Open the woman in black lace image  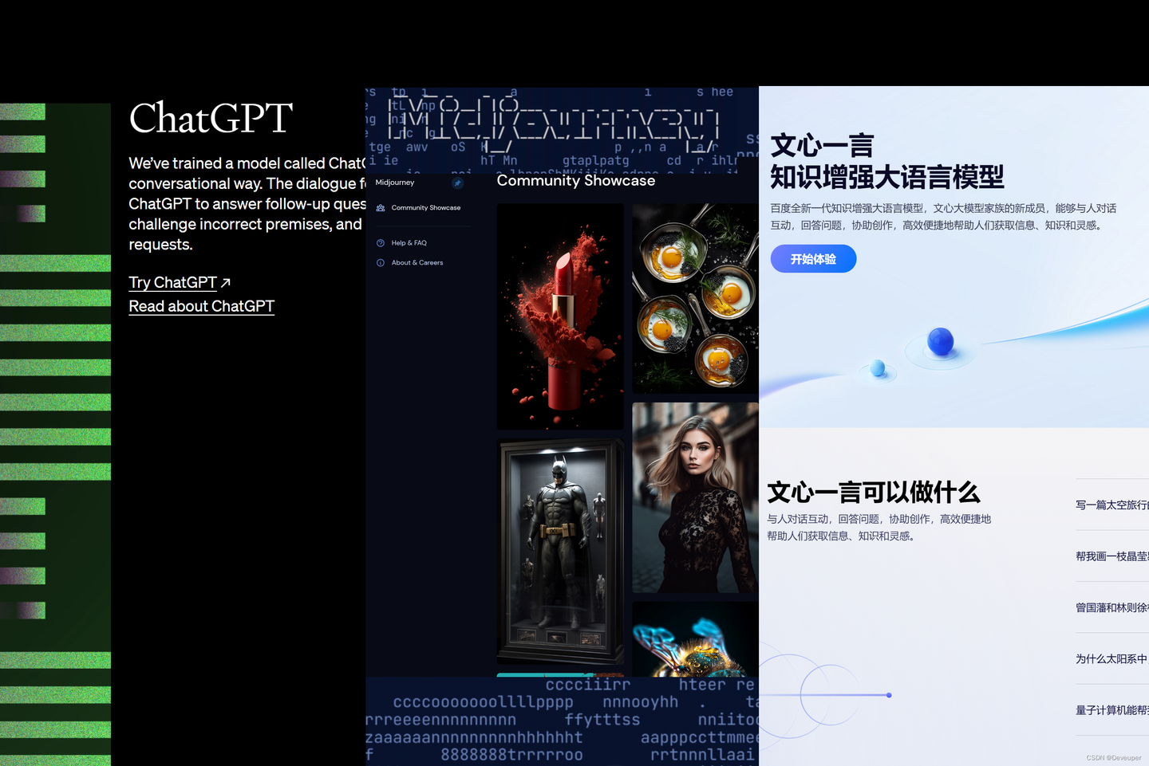pyautogui.click(x=695, y=497)
